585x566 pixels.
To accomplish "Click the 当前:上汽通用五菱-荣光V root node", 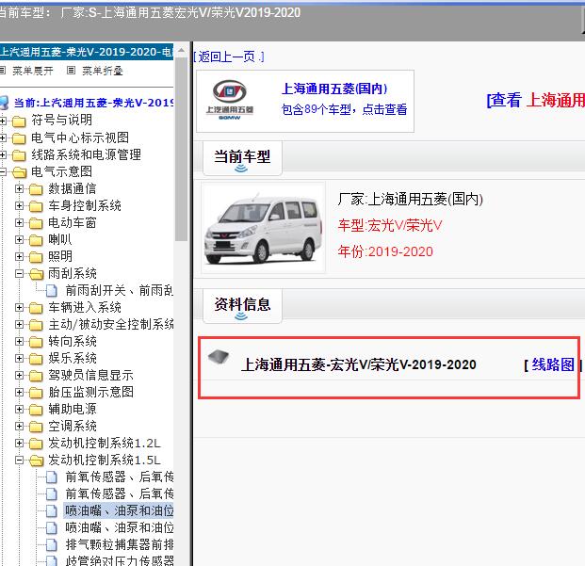I will [x=93, y=103].
